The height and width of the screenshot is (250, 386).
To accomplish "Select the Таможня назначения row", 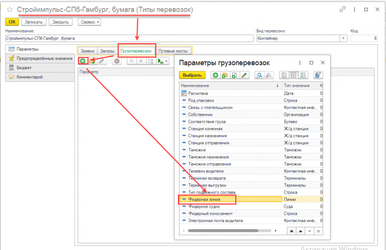I will [251, 157].
